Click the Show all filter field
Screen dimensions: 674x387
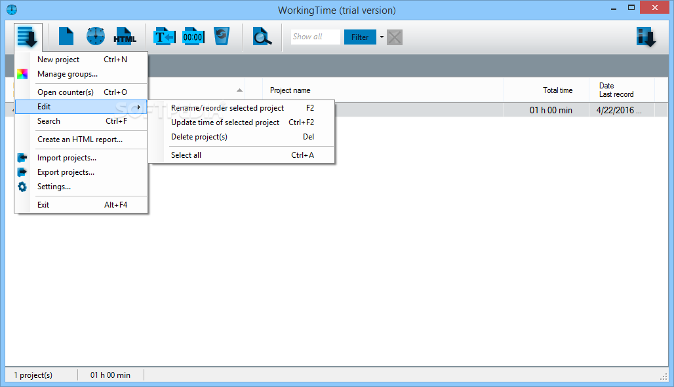pos(315,37)
